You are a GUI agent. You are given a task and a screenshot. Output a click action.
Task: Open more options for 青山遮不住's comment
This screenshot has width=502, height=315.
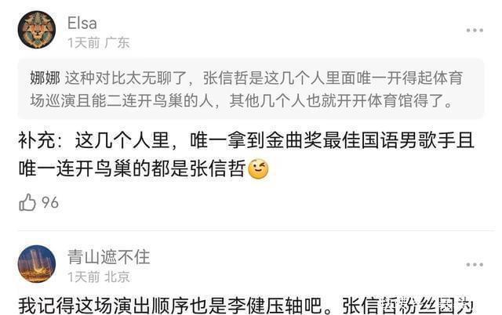coord(475,265)
